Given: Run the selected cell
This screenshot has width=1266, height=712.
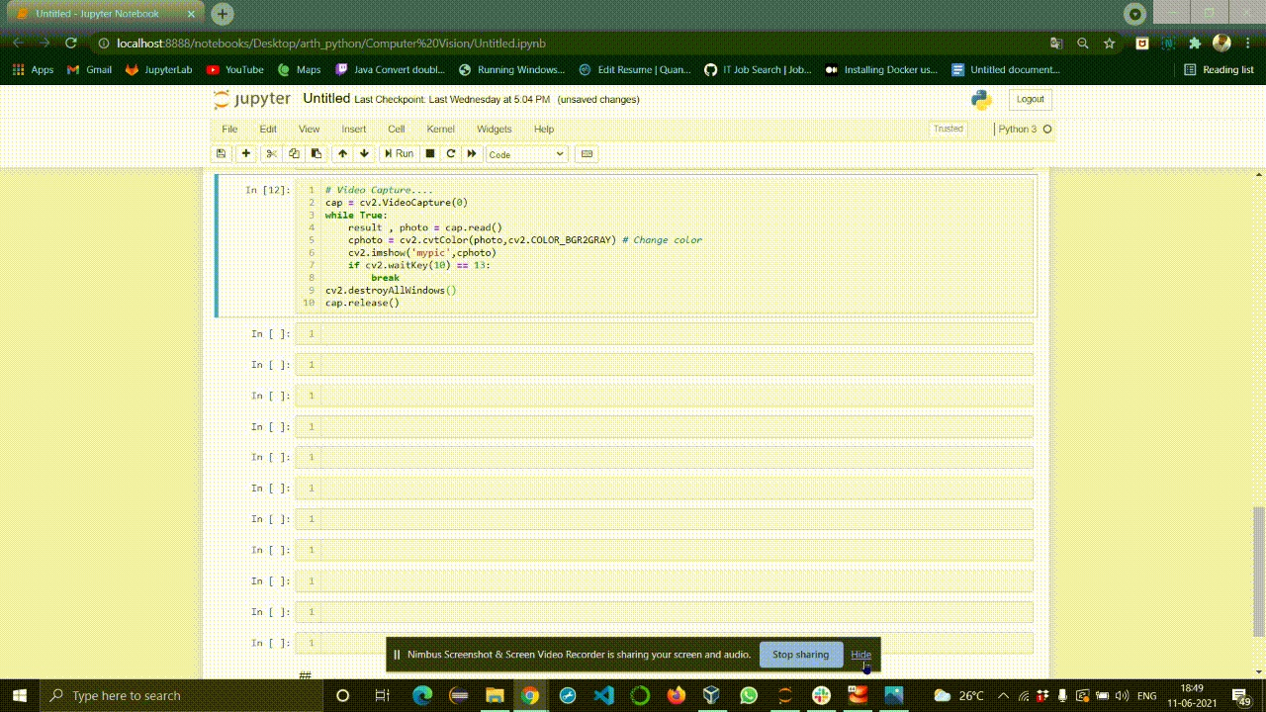Looking at the screenshot, I should pyautogui.click(x=400, y=154).
